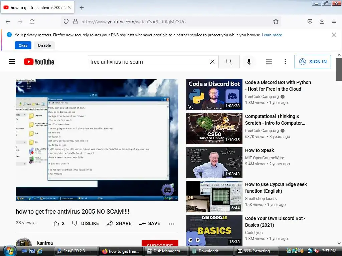Go back to the previous page
The width and height of the screenshot is (342, 256).
[8, 22]
